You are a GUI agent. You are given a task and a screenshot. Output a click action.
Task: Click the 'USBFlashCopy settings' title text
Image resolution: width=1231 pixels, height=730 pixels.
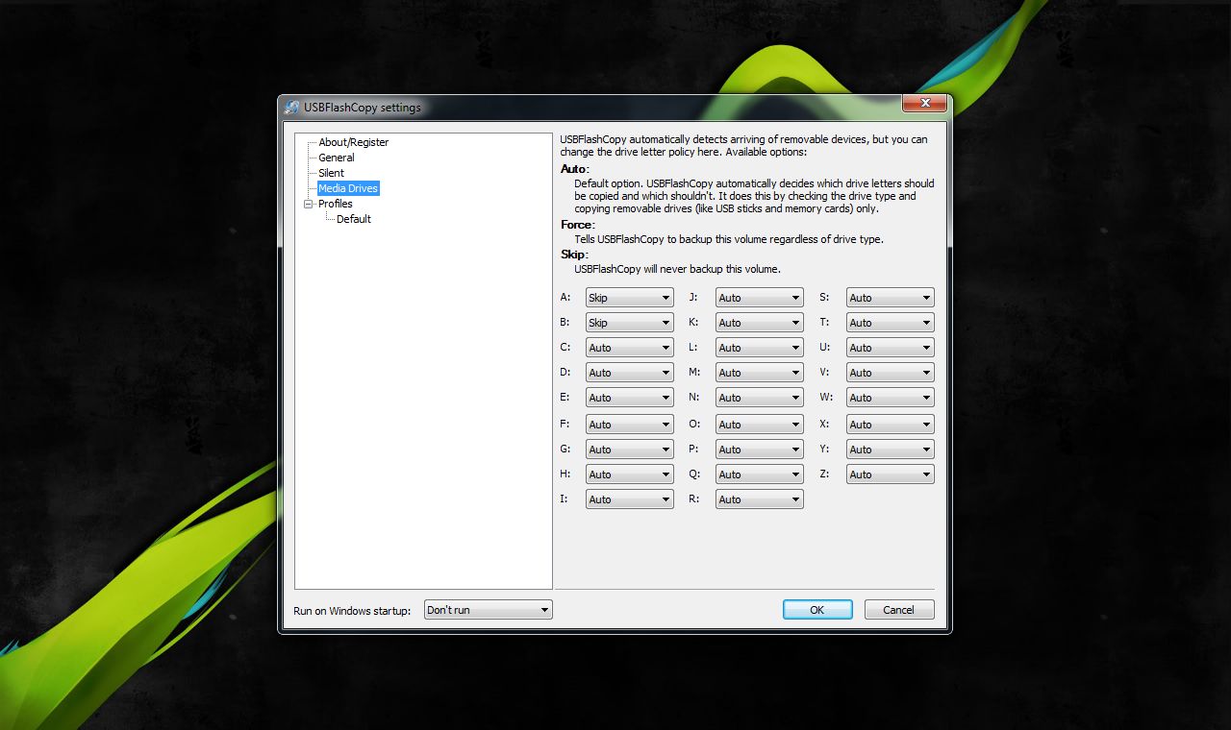tap(363, 108)
